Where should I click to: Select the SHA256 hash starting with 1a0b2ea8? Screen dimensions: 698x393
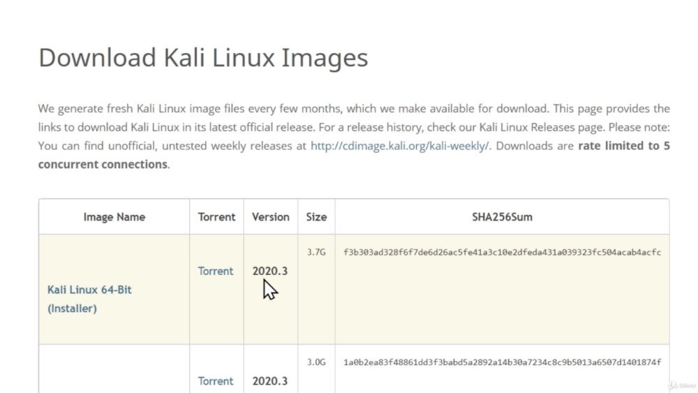tap(502, 362)
